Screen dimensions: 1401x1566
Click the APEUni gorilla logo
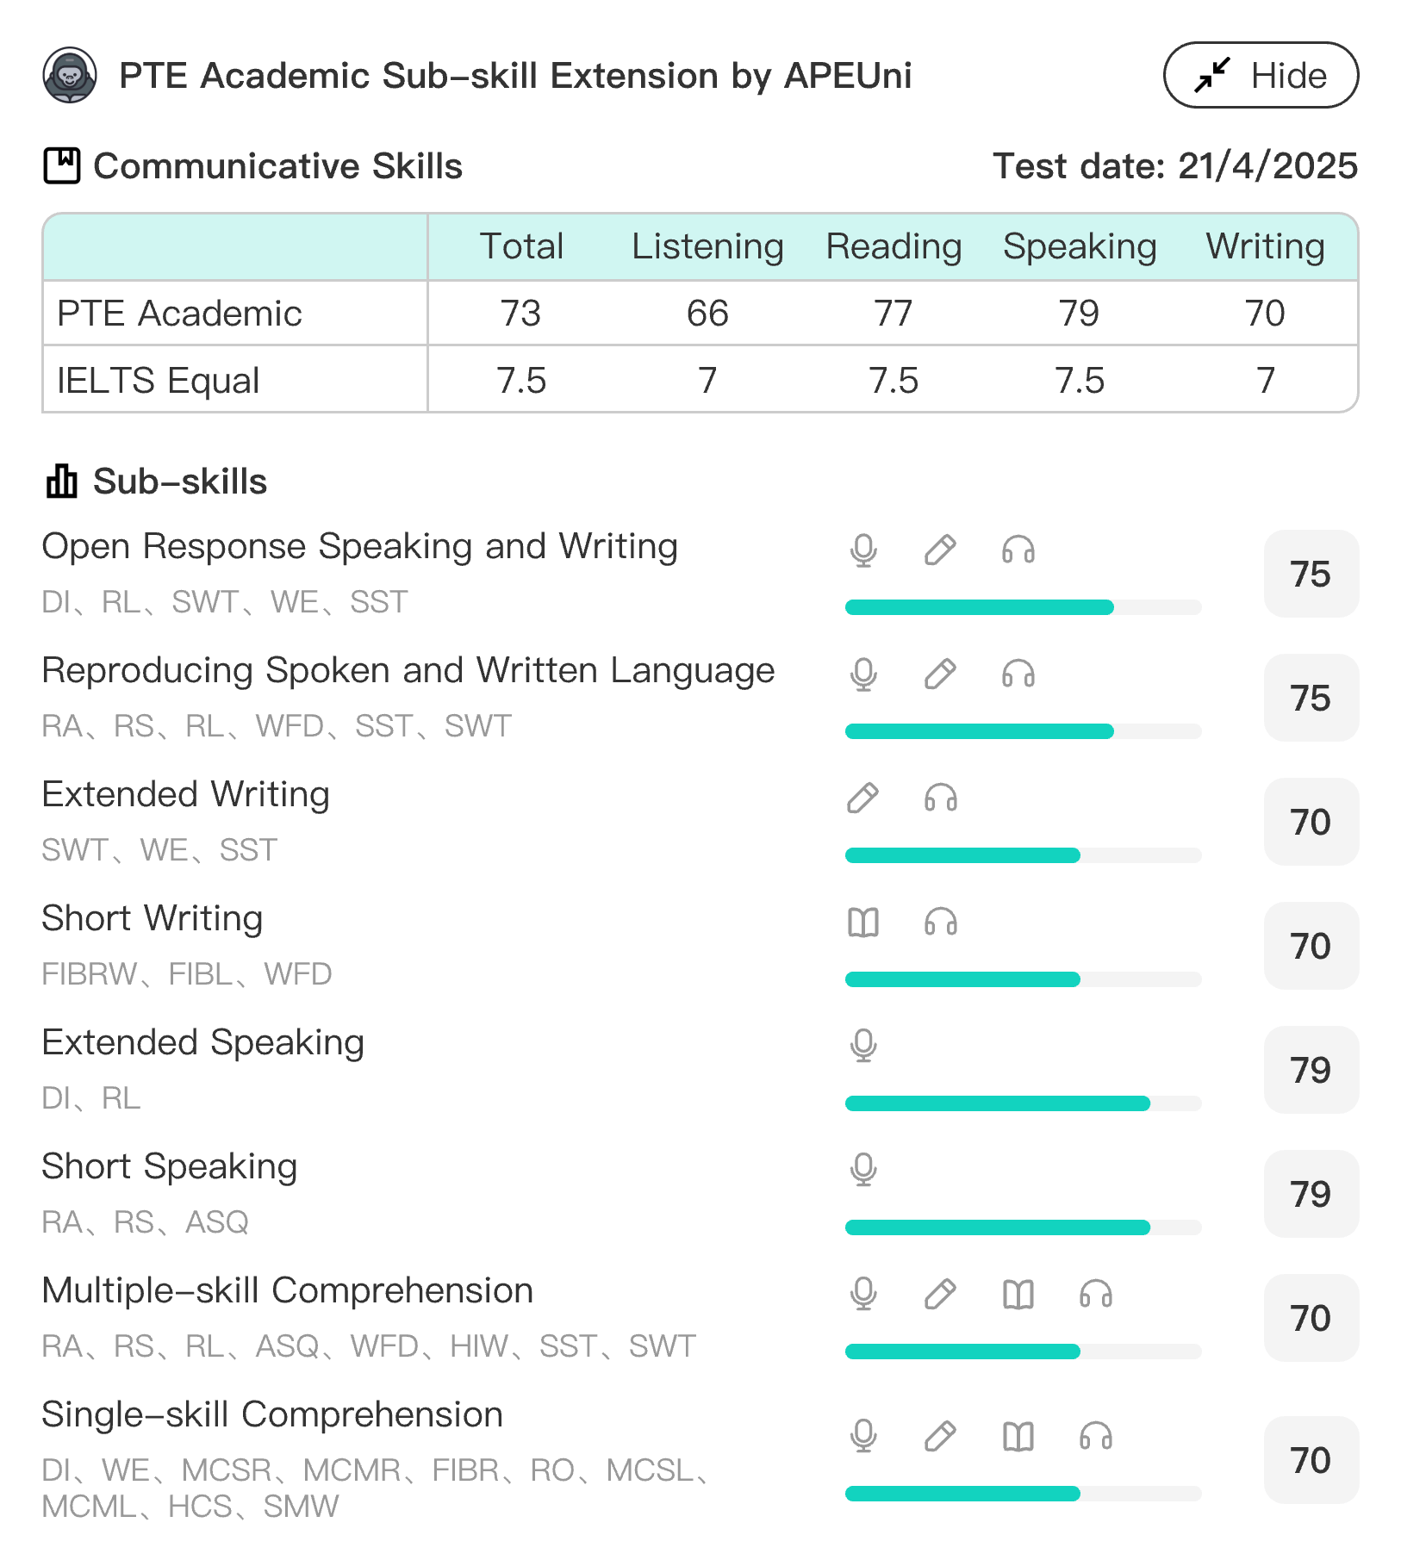click(71, 75)
